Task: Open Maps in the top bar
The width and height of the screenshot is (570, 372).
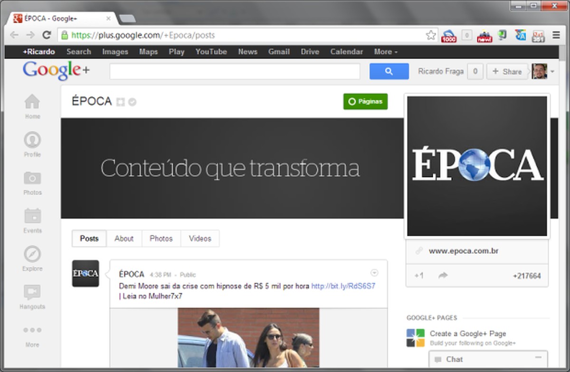Action: click(148, 52)
